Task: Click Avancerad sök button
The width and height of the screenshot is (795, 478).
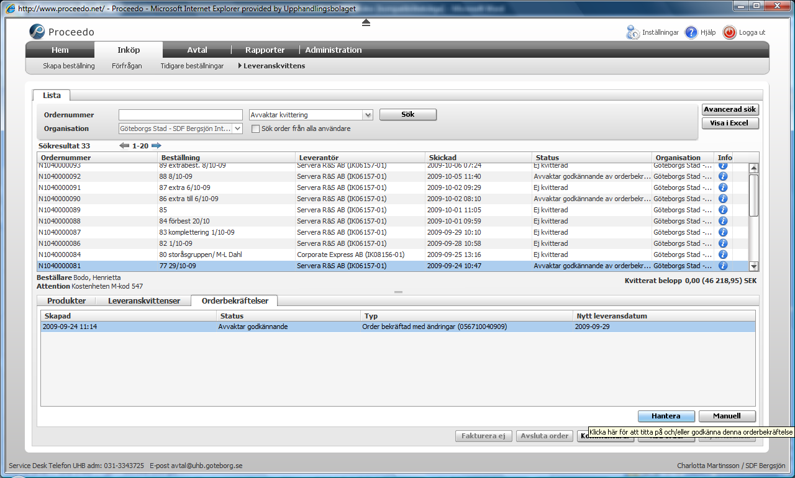Action: (x=730, y=109)
